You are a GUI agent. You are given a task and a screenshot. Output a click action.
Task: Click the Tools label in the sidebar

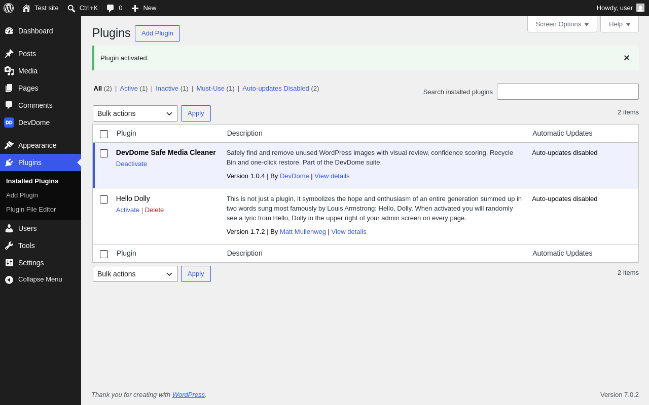click(x=26, y=246)
